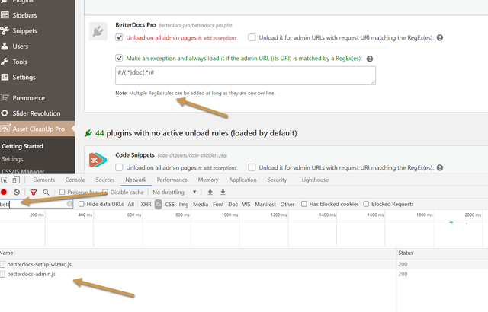The height and width of the screenshot is (312, 488).
Task: Clear the network log icon
Action: pyautogui.click(x=17, y=193)
